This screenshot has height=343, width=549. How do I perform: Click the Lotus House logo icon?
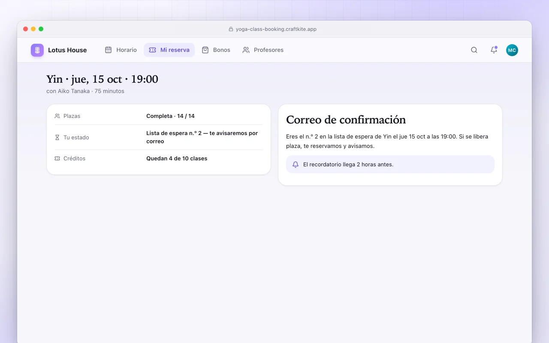(x=37, y=50)
